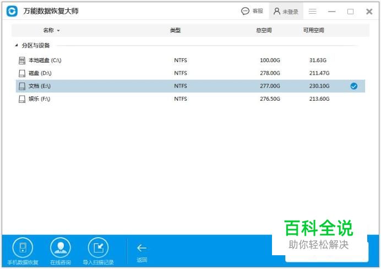This screenshot has height=269, width=381.
Task: Click 211.47G free space value
Action: (x=319, y=73)
